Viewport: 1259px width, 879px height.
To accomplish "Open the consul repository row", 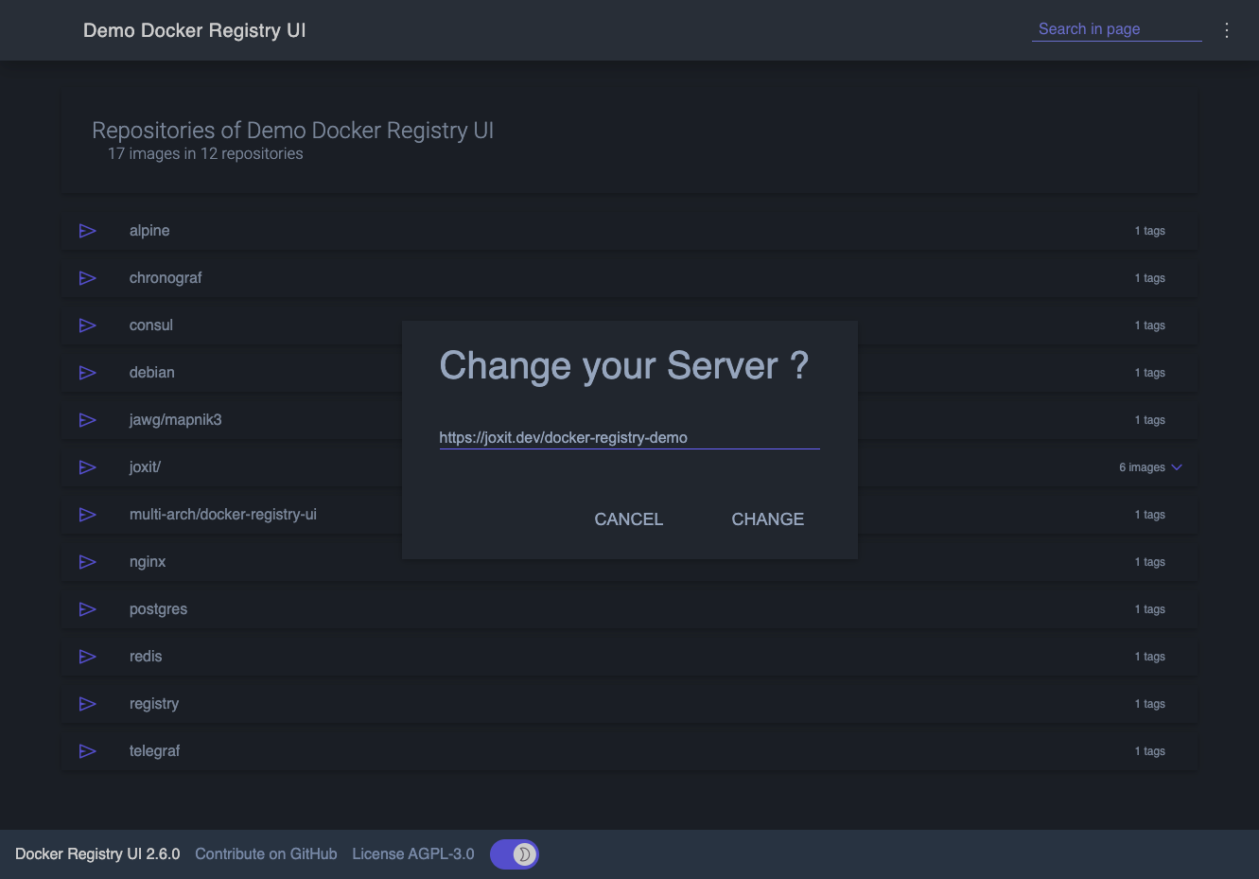I will point(629,325).
